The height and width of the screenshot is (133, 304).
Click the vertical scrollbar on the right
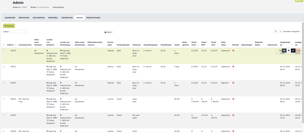point(303,73)
